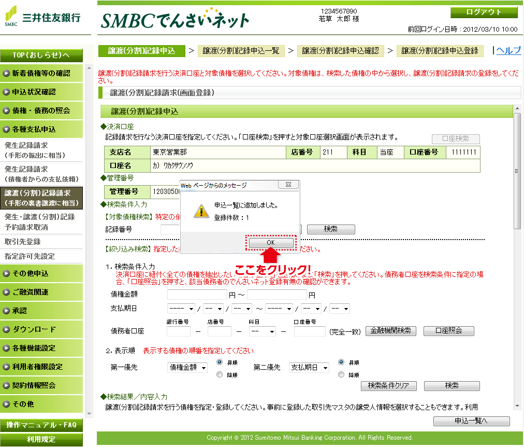Click the 譲渡(分割)記録申込確認 step tab
The width and height of the screenshot is (524, 447).
point(341,51)
